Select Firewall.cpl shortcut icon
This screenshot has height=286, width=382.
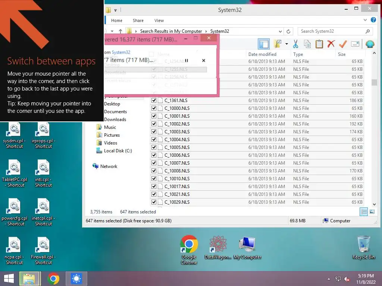[x=43, y=251]
